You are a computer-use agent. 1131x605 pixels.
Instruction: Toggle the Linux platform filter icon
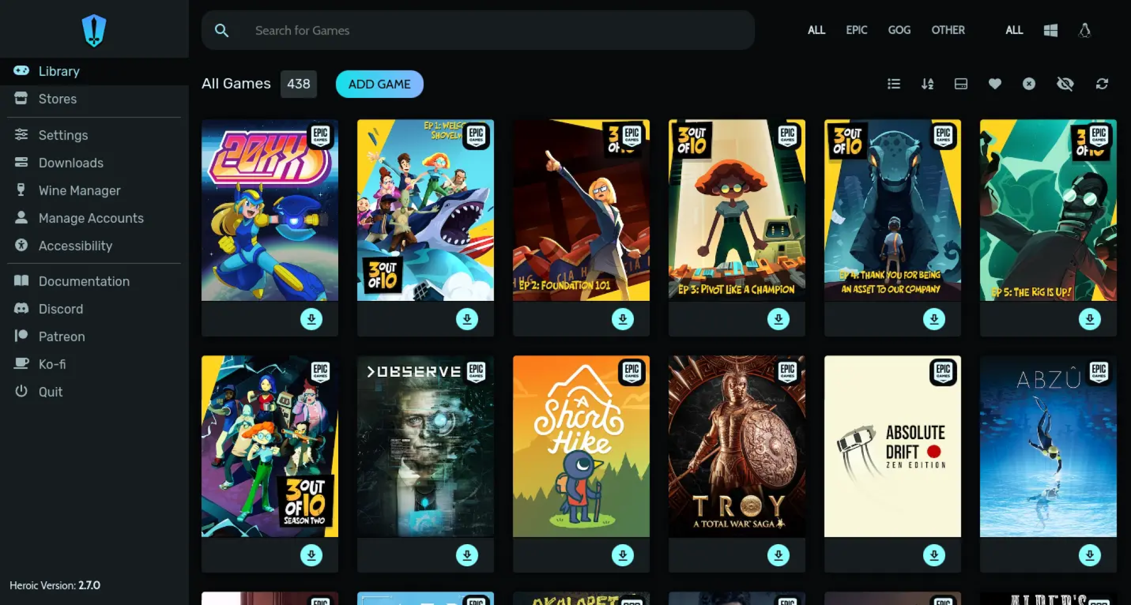(1083, 30)
